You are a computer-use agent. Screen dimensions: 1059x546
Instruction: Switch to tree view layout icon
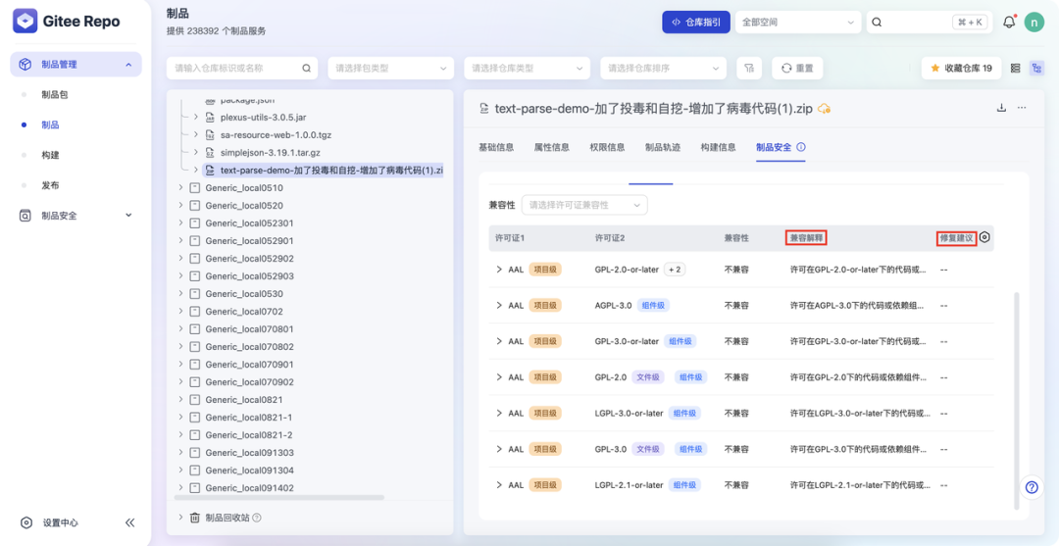(1036, 68)
